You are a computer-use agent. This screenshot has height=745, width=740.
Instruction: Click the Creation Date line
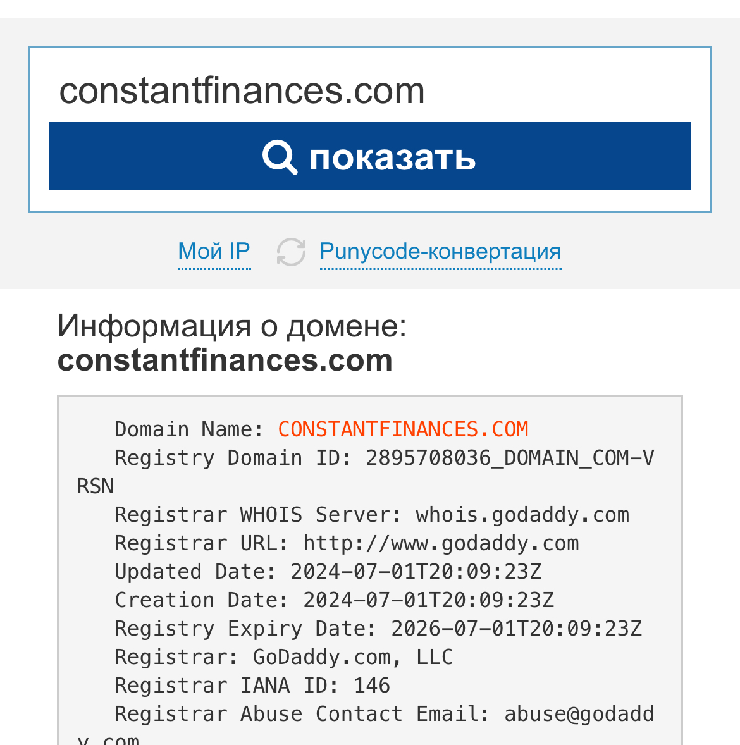(x=334, y=600)
